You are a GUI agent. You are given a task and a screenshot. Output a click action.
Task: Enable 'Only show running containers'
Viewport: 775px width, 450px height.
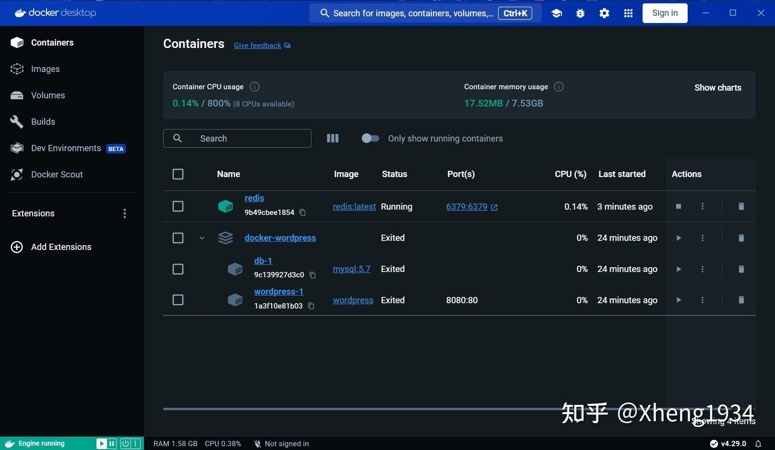[x=370, y=138]
